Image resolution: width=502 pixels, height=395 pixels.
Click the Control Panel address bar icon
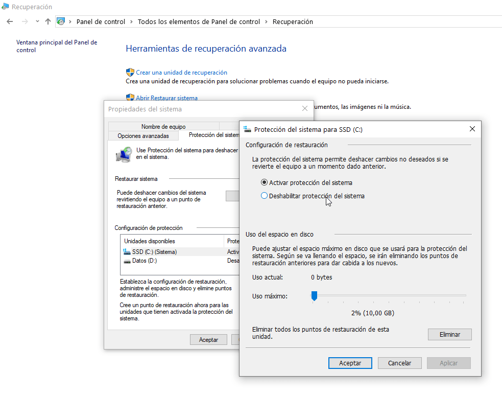[x=61, y=21]
